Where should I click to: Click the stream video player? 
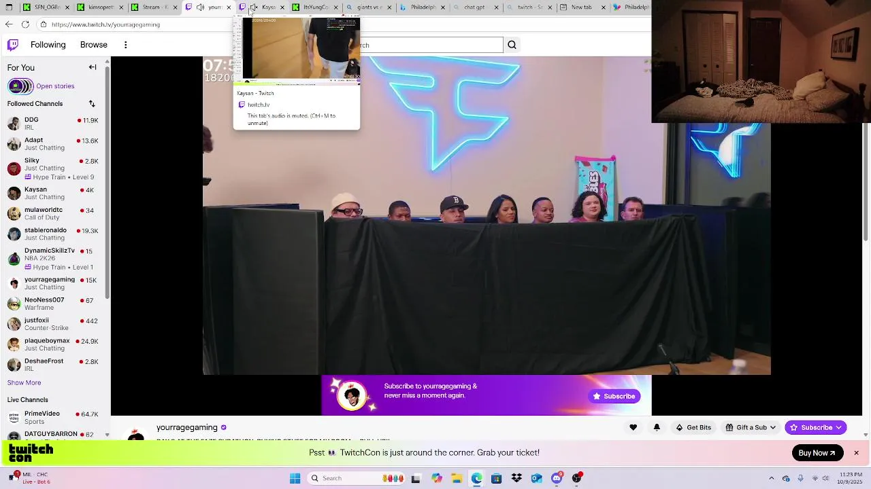pos(487,215)
